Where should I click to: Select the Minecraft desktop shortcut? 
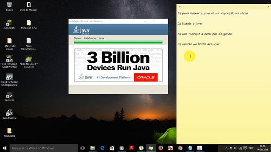pyautogui.click(x=9, y=24)
